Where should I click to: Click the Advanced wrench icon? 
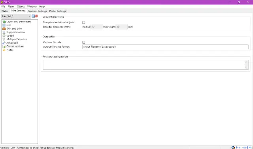[x=4, y=43]
